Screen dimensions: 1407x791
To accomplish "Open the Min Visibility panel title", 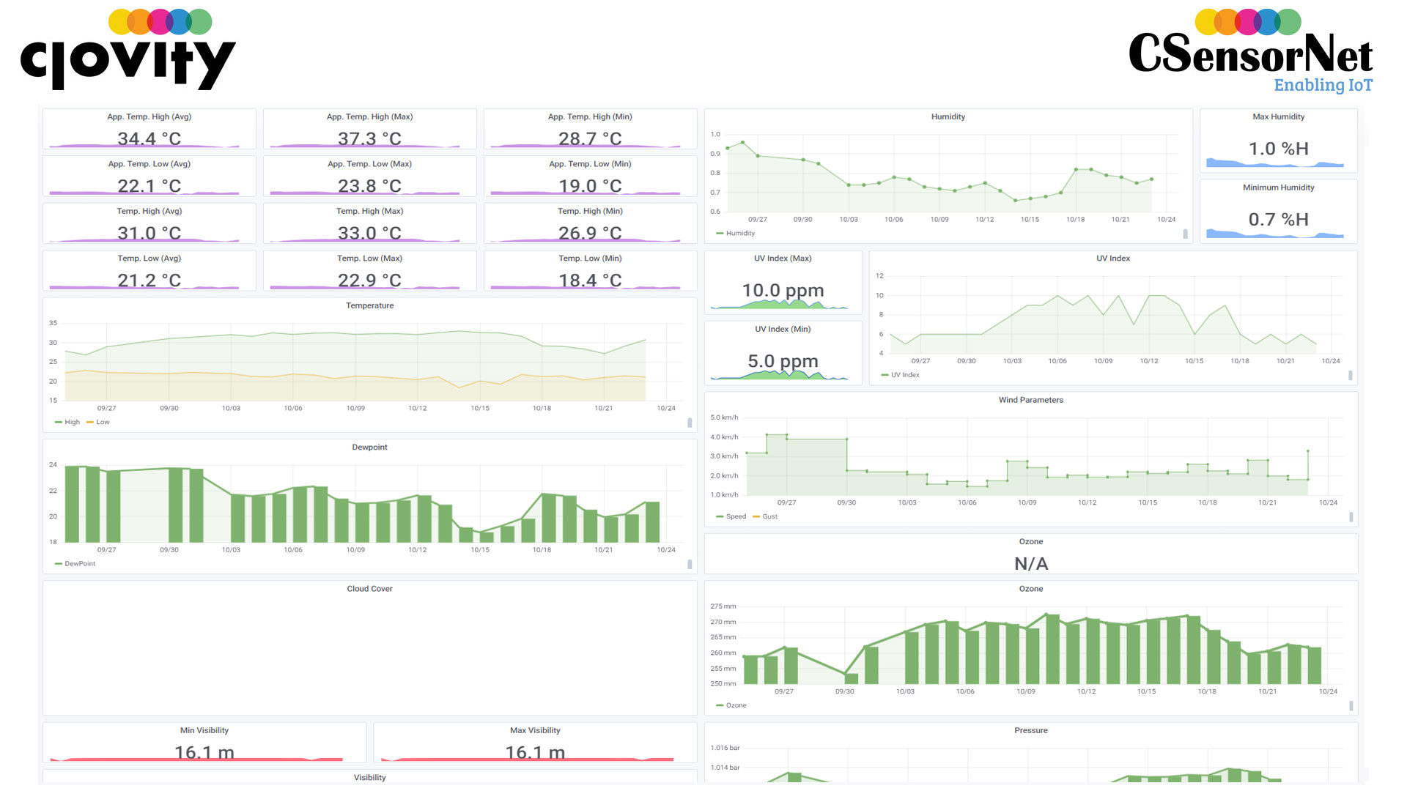I will tap(204, 730).
